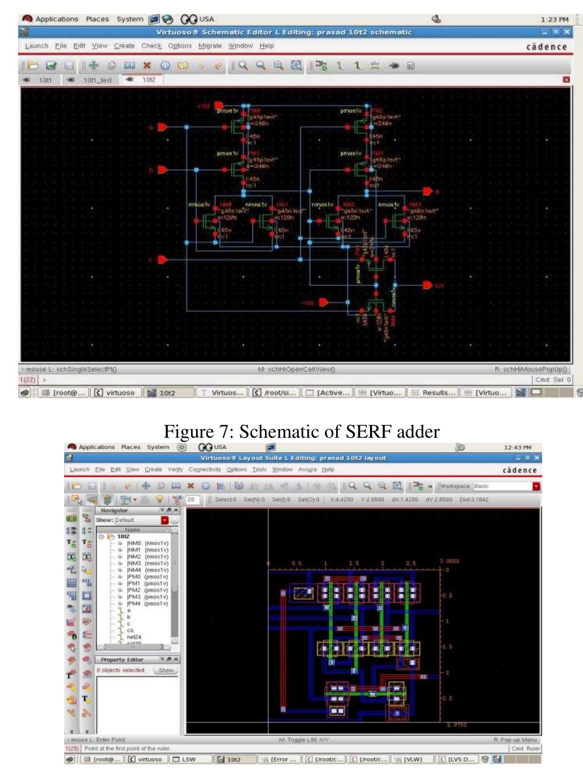Click the Move icon in Layout Suite toolbar
The width and height of the screenshot is (583, 775).
[146, 486]
